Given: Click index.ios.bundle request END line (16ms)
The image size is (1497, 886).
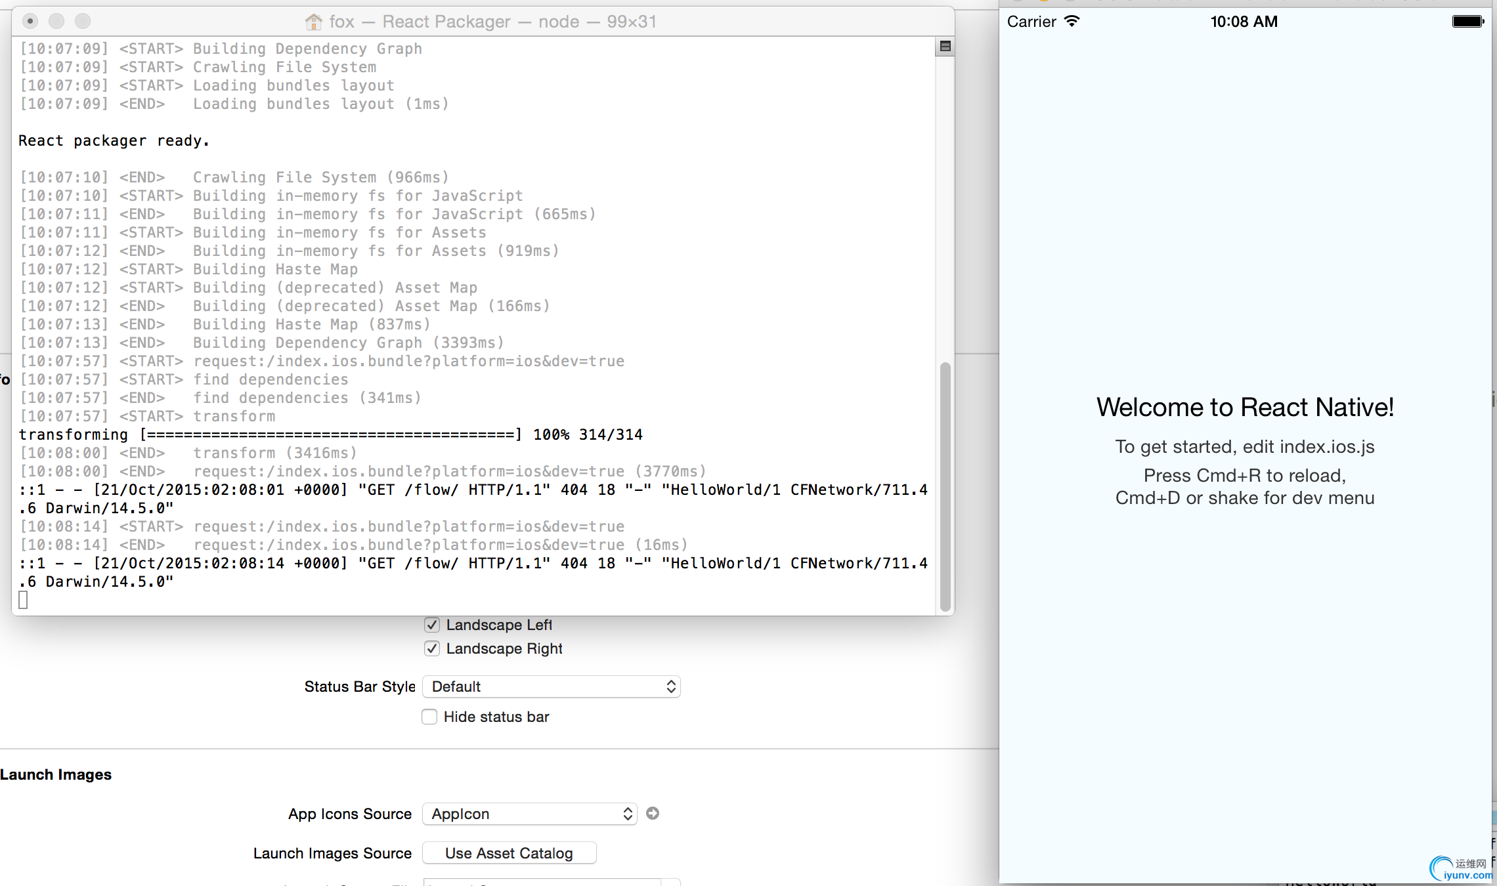Looking at the screenshot, I should point(353,545).
